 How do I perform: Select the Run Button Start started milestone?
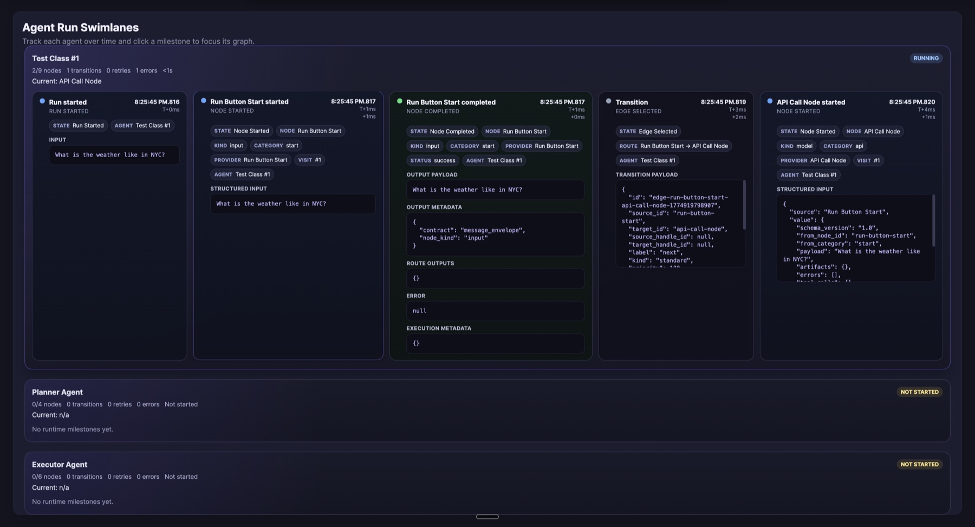288,226
